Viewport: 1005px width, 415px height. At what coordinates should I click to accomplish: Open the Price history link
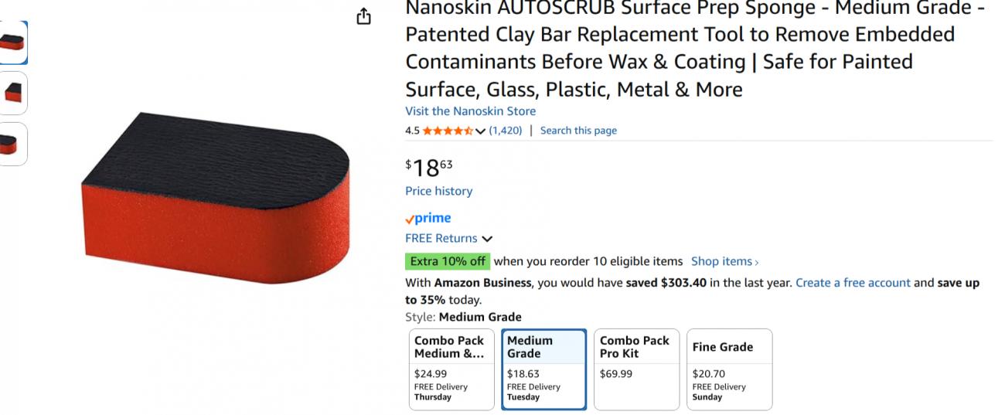pyautogui.click(x=438, y=191)
